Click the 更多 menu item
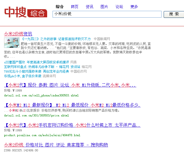 pyautogui.click(x=134, y=7)
